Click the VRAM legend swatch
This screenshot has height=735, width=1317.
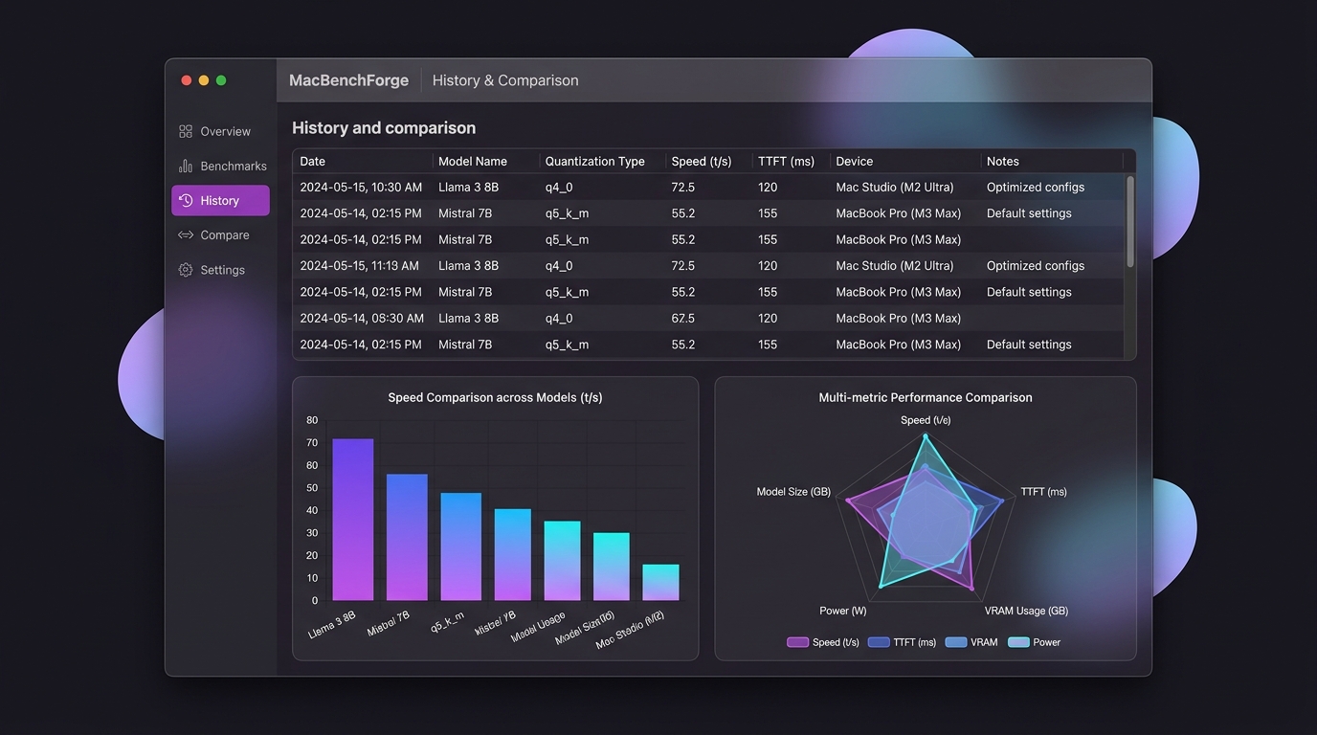[x=956, y=642]
